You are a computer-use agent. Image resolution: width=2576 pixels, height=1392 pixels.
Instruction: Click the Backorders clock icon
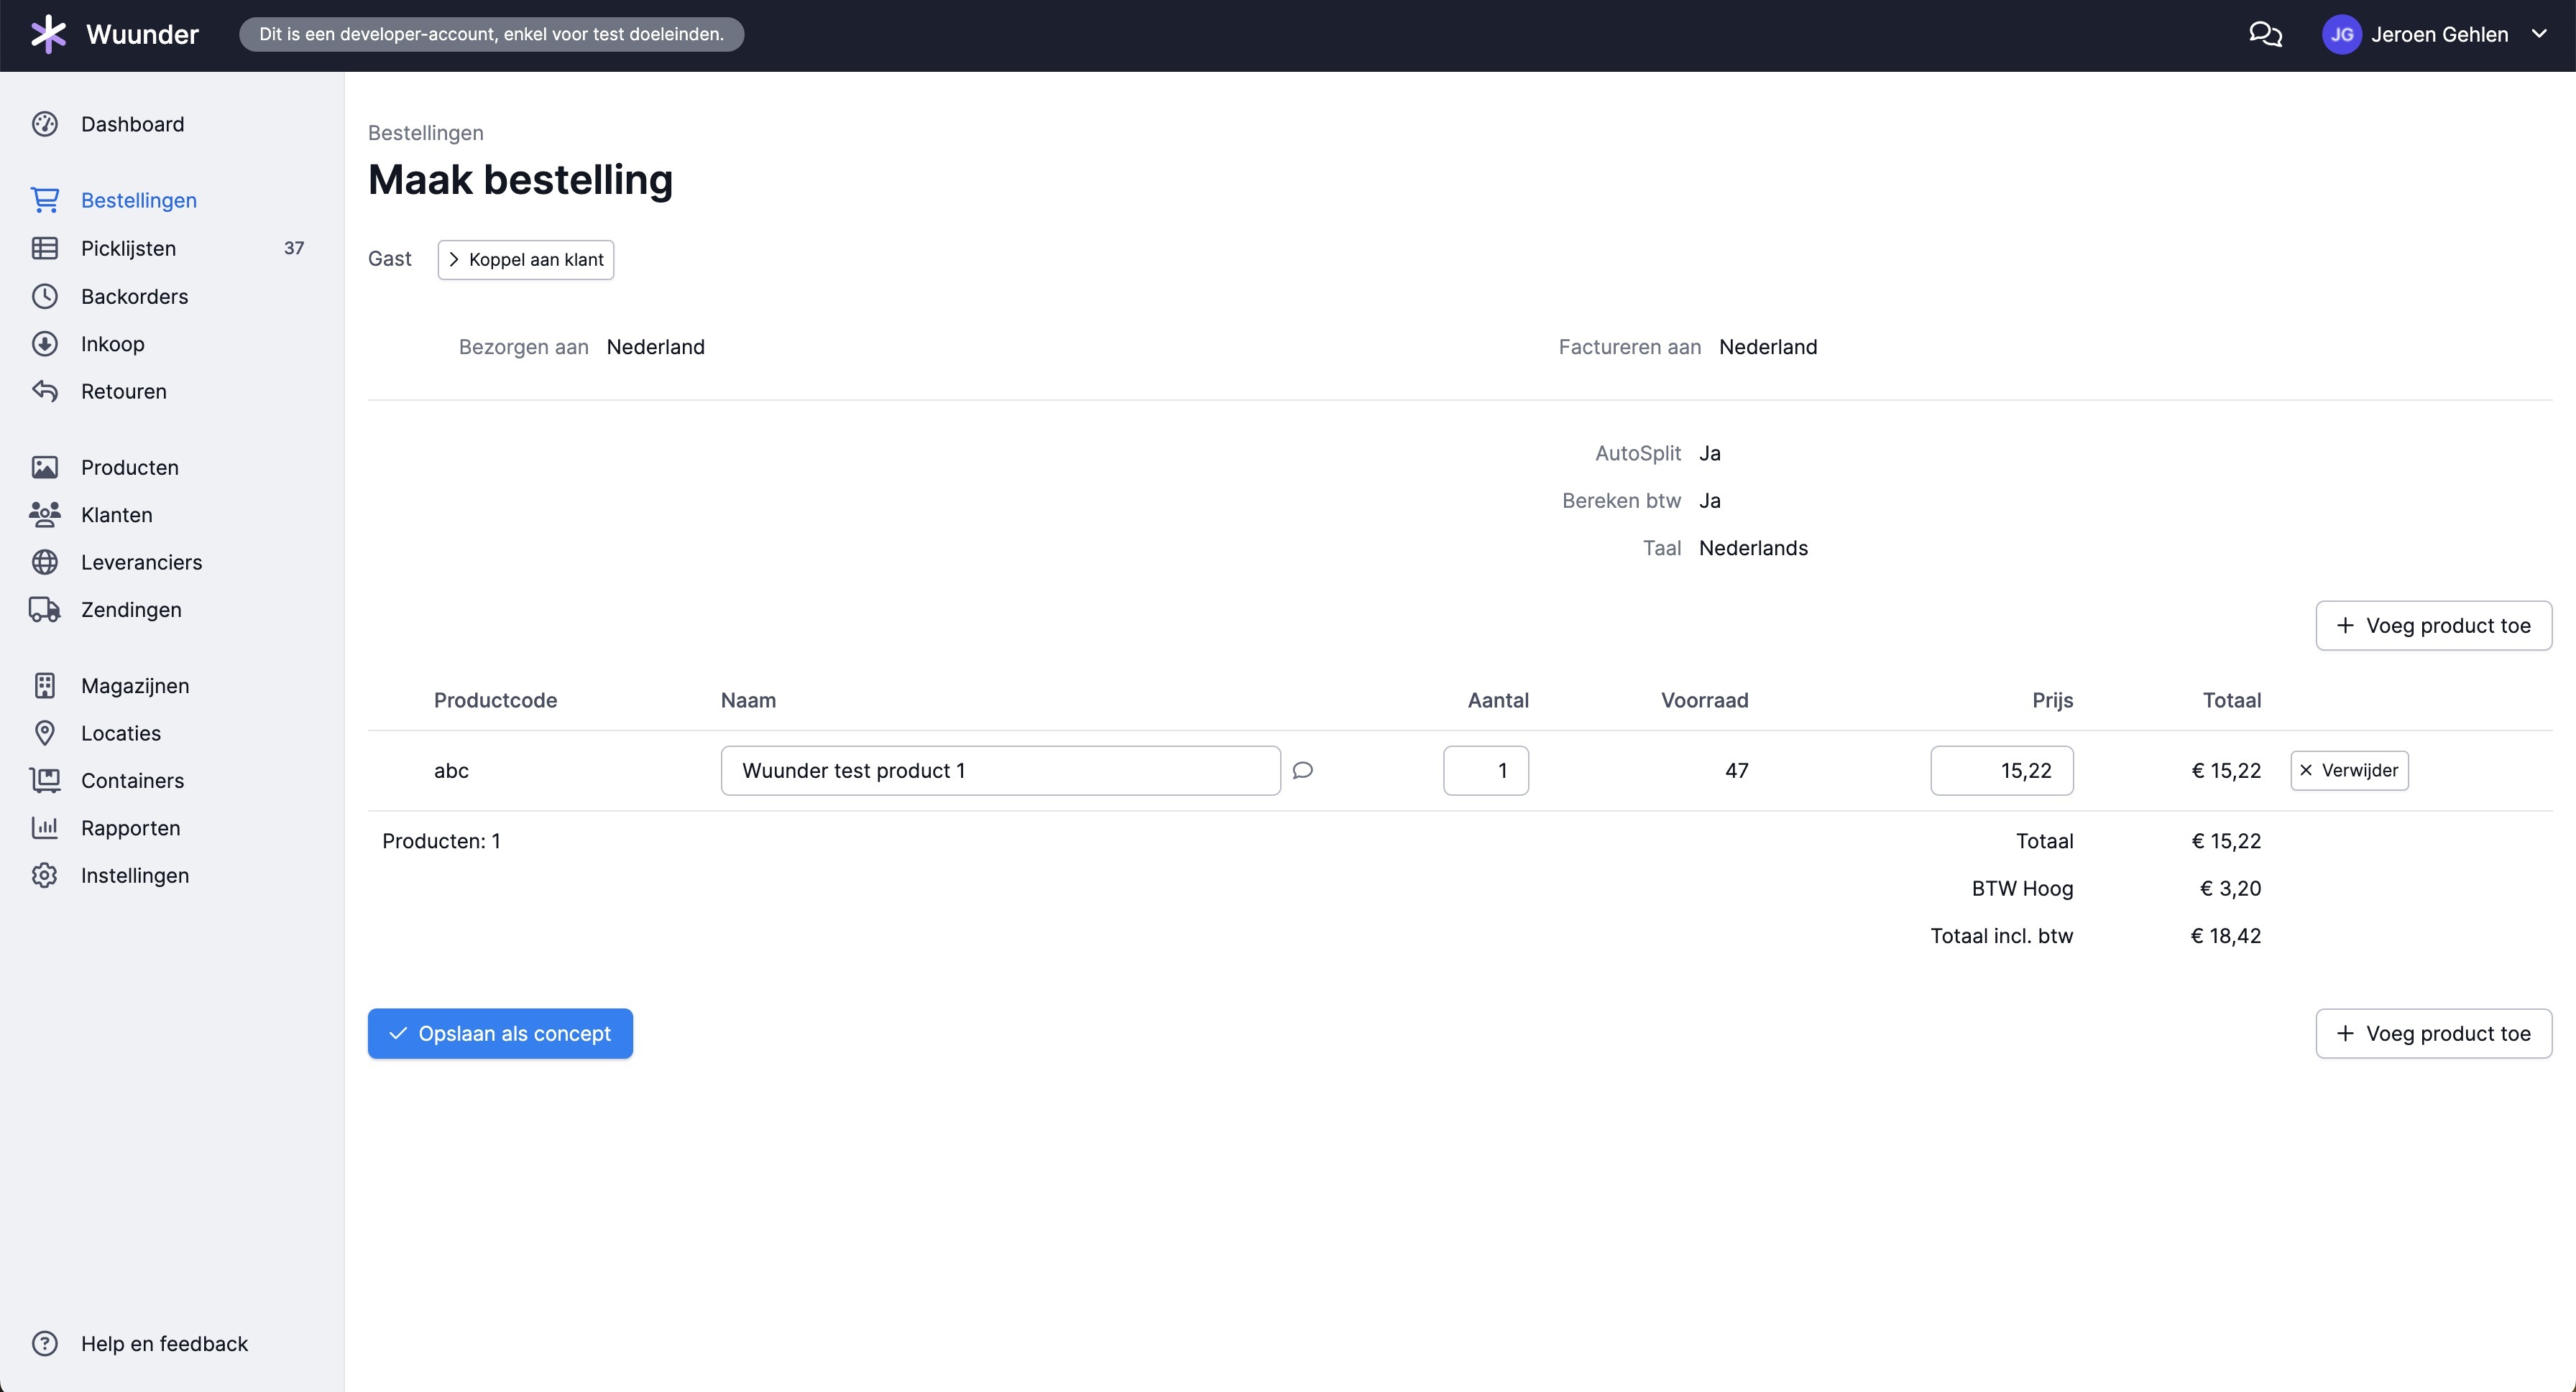tap(45, 296)
